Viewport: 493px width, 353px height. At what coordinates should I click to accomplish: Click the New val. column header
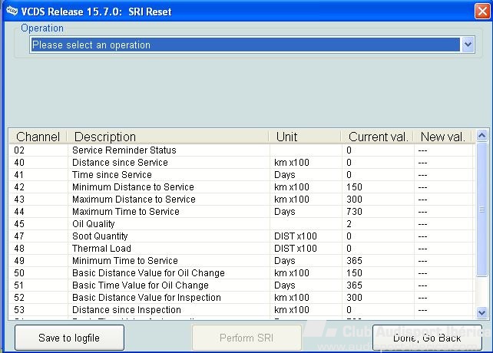coord(442,137)
